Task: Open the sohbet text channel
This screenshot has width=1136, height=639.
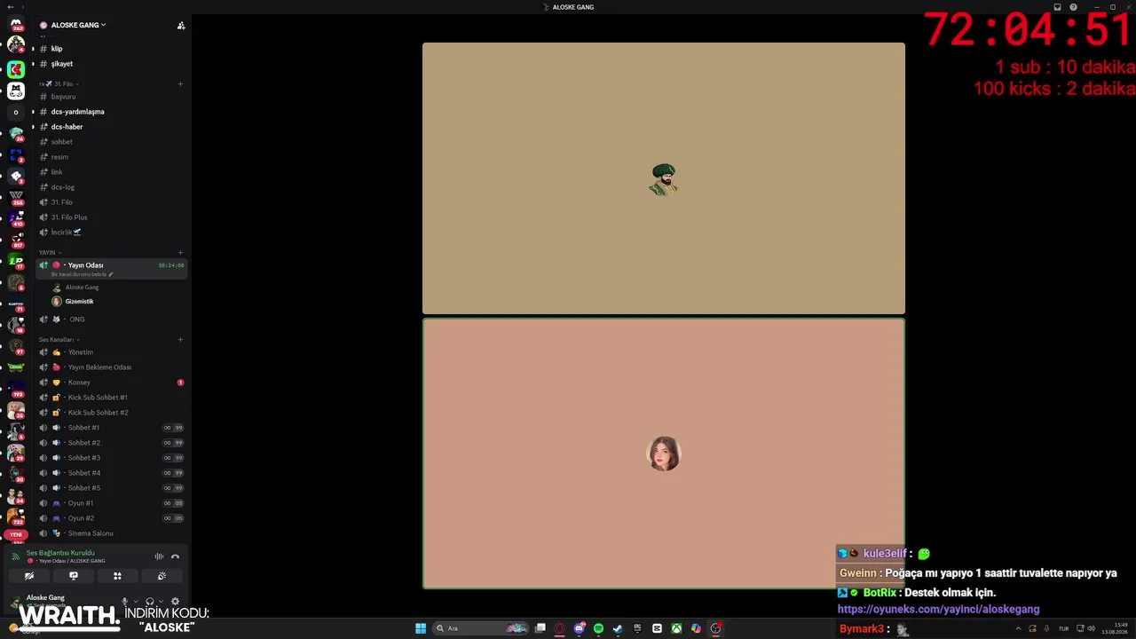Action: pos(110,142)
